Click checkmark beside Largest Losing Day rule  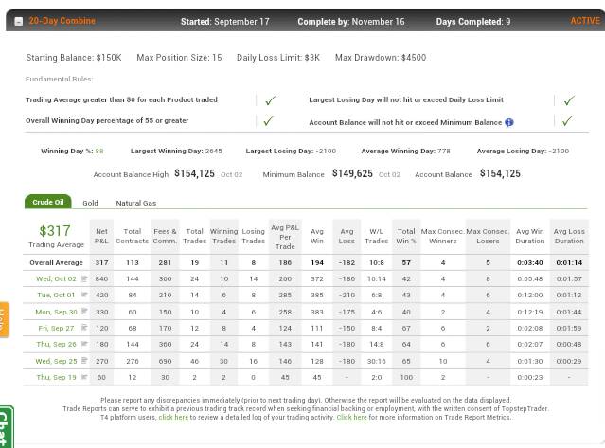569,100
